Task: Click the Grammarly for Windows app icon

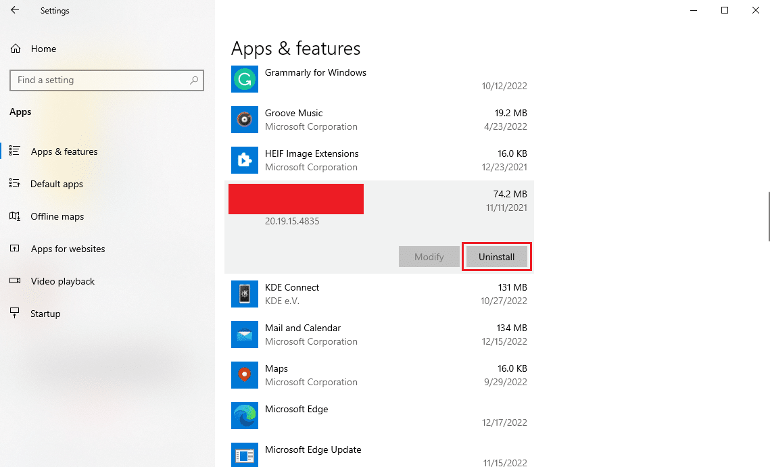Action: click(244, 79)
